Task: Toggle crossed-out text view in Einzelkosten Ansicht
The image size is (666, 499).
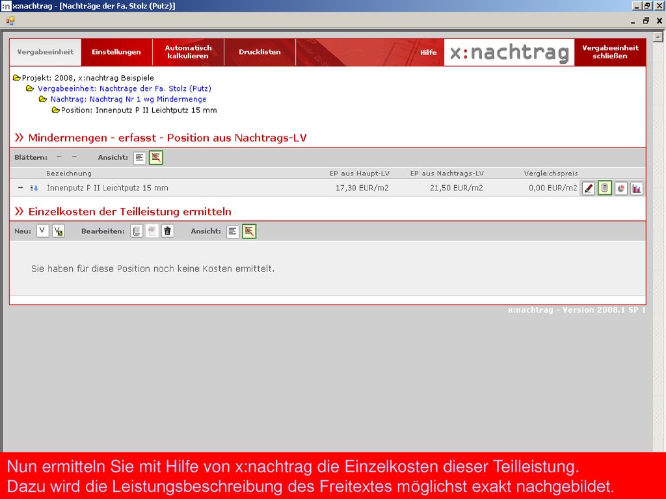Action: [x=249, y=231]
